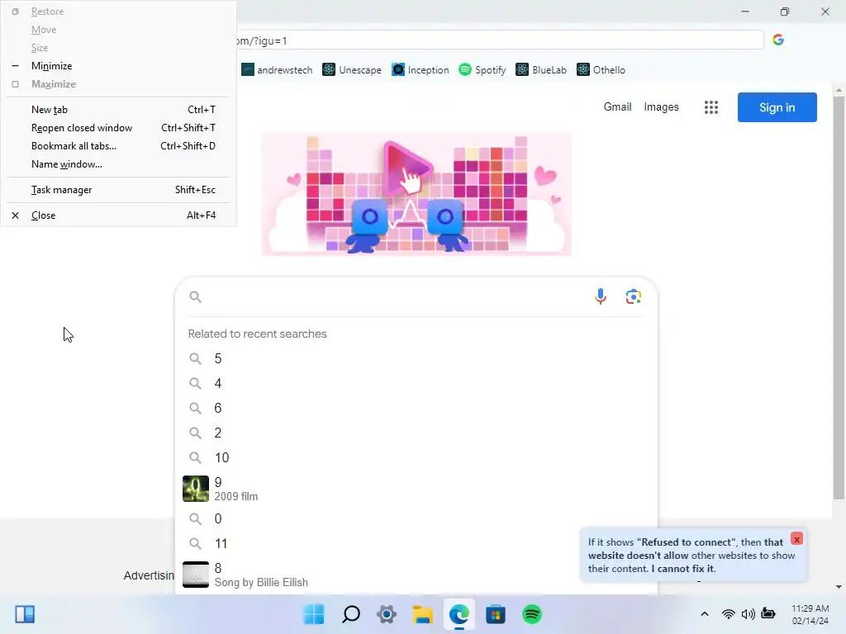Click the Sign in button
This screenshot has height=634, width=846.
pyautogui.click(x=777, y=107)
